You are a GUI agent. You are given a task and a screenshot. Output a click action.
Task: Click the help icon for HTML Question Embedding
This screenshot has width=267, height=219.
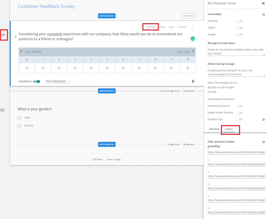(264, 142)
